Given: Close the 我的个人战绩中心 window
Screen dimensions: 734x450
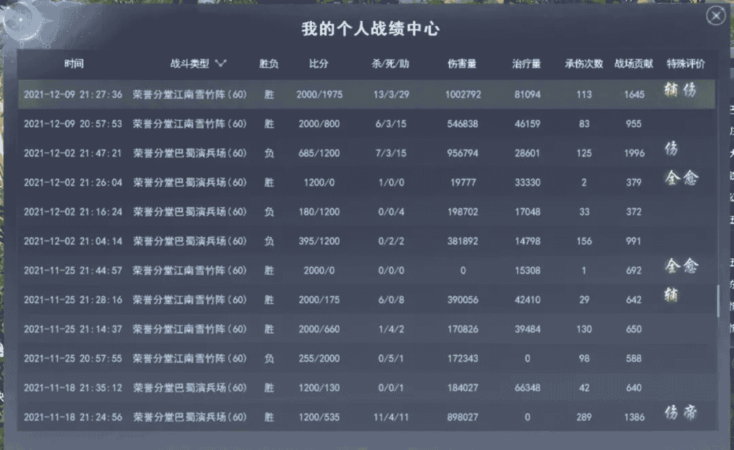Looking at the screenshot, I should (x=717, y=15).
